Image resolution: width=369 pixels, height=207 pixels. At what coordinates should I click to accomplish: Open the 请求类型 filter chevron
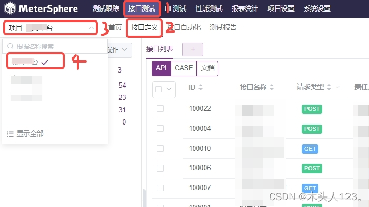(337, 87)
